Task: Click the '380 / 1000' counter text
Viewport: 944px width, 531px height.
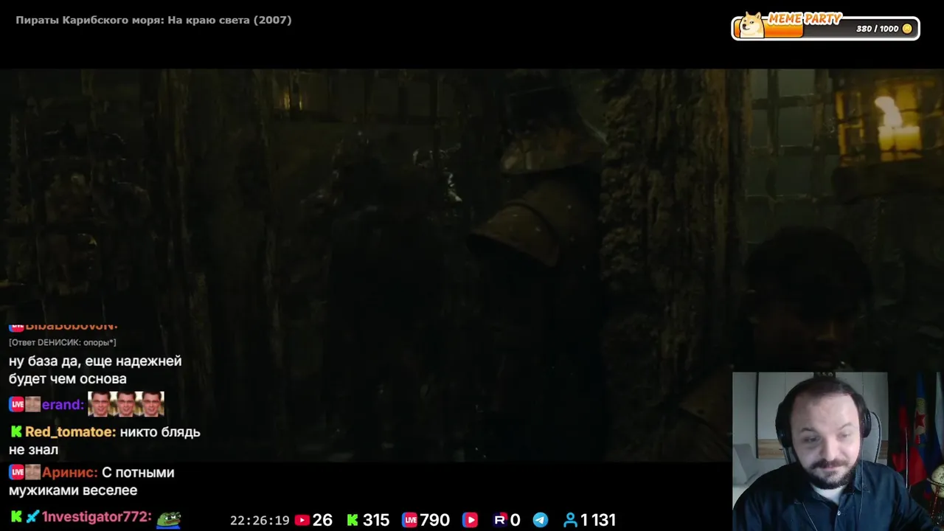Action: click(x=877, y=29)
